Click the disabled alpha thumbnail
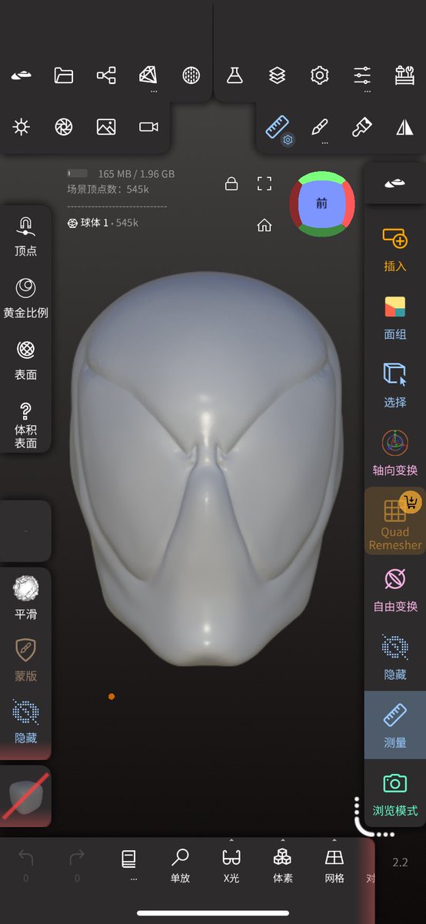This screenshot has height=924, width=426. pyautogui.click(x=25, y=796)
